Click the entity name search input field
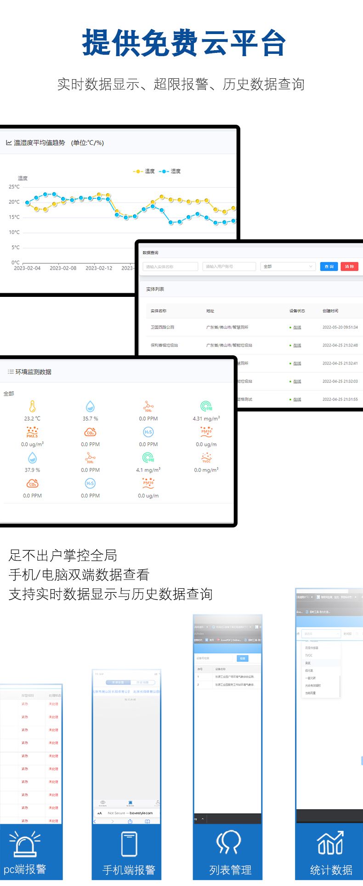Screen dimensions: 363x886 coord(170,266)
